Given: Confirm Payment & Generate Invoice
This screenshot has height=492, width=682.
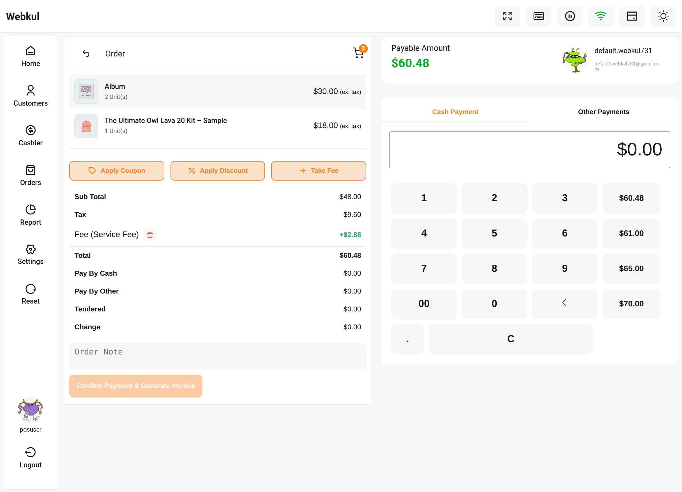Looking at the screenshot, I should pyautogui.click(x=136, y=386).
